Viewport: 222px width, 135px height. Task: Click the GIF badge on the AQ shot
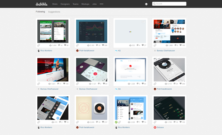coord(143,22)
